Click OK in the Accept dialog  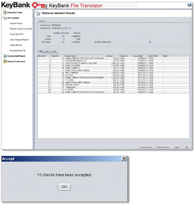pyautogui.click(x=64, y=187)
